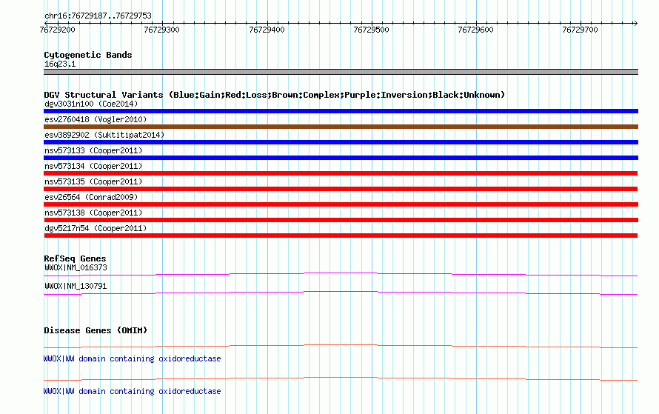Screen dimensions: 659x414
Task: Select ruler position 76729500
Action: click(371, 30)
